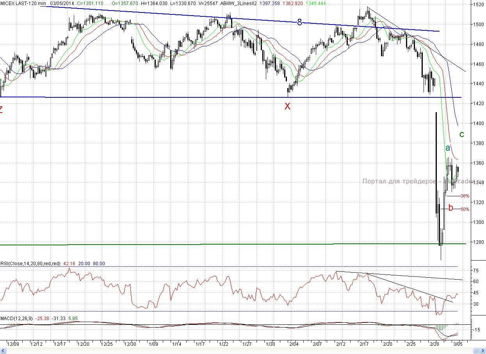Click the red X wave label
Screen dimensions: 486x354
pos(287,106)
